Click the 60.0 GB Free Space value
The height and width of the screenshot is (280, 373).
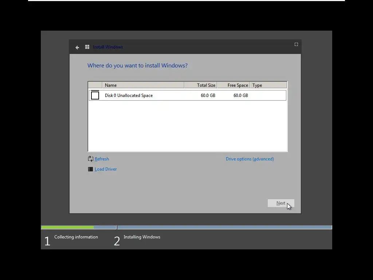click(241, 95)
